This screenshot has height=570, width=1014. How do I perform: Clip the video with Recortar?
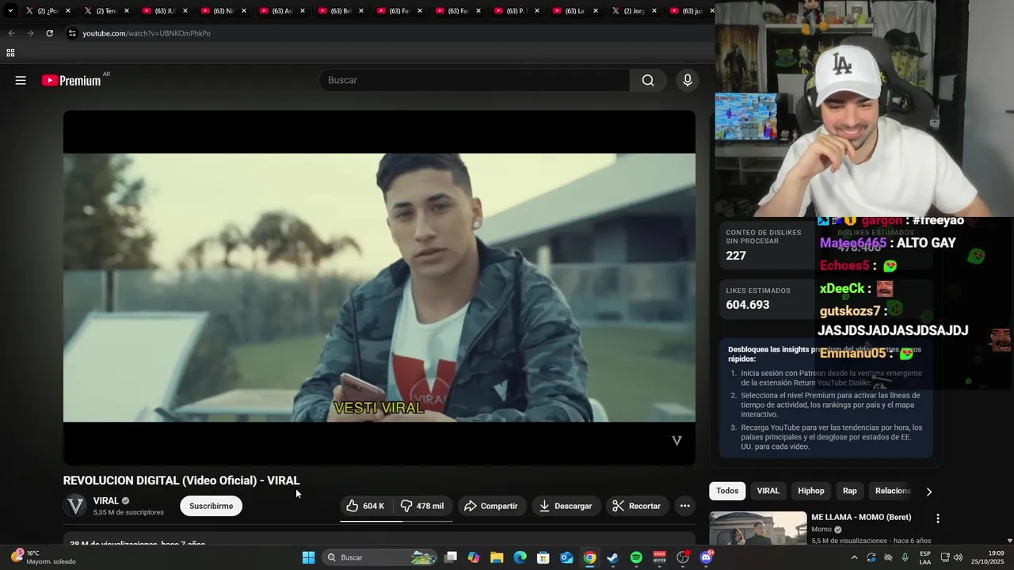[x=637, y=506]
